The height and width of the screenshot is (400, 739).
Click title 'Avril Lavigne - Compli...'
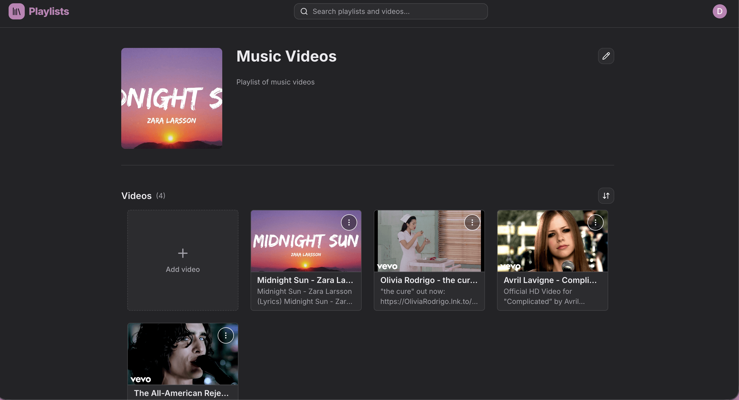tap(550, 280)
